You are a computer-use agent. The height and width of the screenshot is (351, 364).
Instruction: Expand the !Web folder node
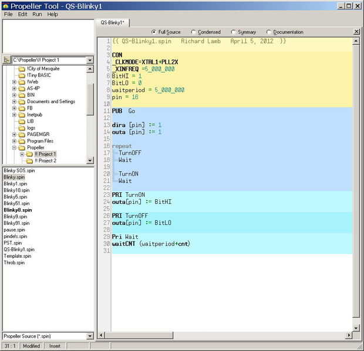14,82
